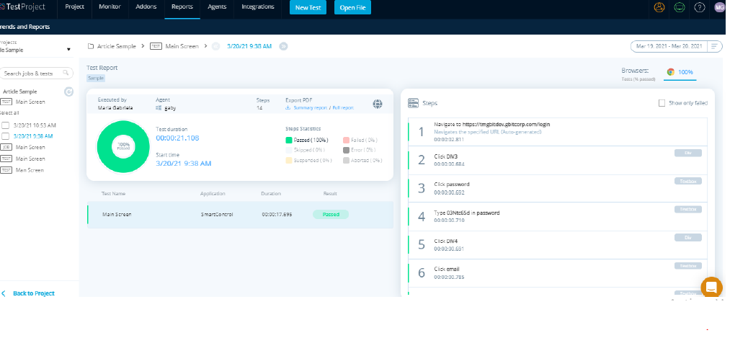Image resolution: width=748 pixels, height=338 pixels.
Task: Click the dark gray Error legend swatch
Action: point(346,151)
